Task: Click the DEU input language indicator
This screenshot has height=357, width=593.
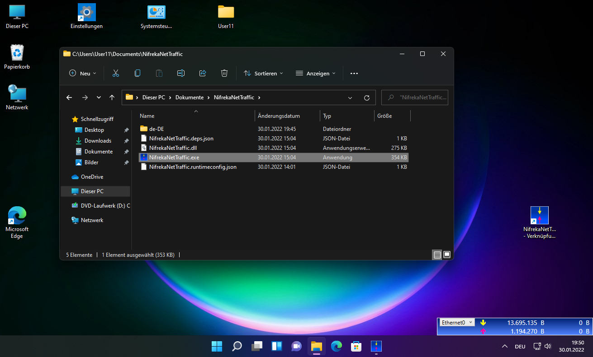Action: click(x=520, y=347)
